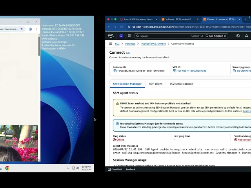Copy the VPC ID icon
This screenshot has width=251, height=188.
pos(175,70)
